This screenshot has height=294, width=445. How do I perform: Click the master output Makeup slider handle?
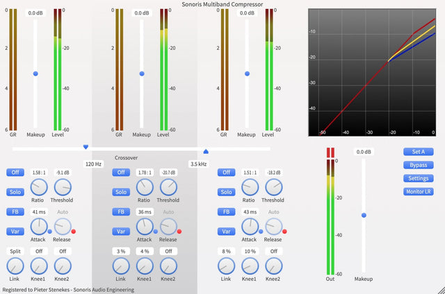(x=363, y=216)
